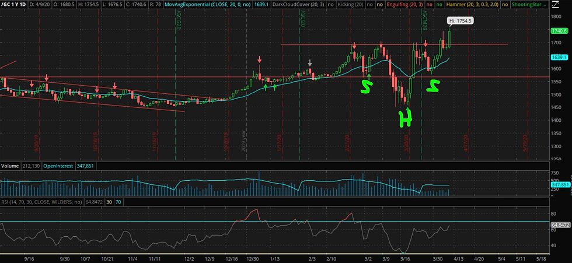Select the C: 1740.6 close value
Viewport: 572px width, 263px height.
point(137,5)
